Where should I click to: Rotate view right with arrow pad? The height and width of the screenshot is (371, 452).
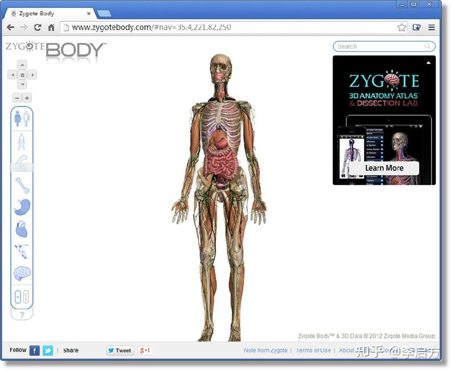(x=32, y=75)
